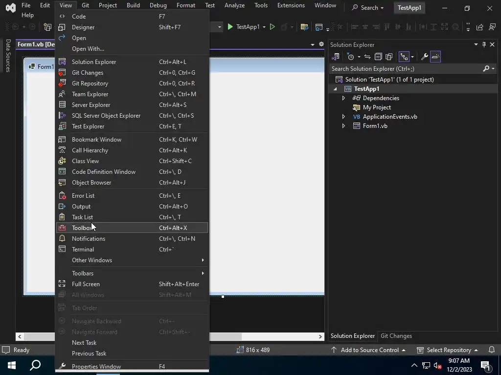Open the Solution Explorer window options dropdown arrow
Viewport: 501px width, 375px height.
tap(476, 44)
